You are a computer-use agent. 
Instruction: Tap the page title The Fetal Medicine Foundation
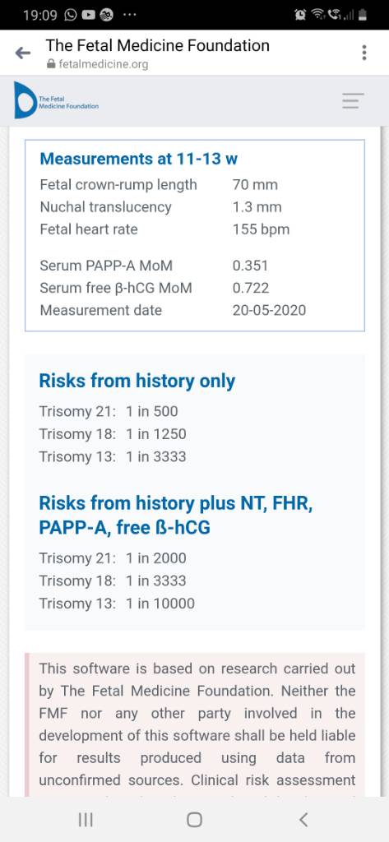(157, 45)
